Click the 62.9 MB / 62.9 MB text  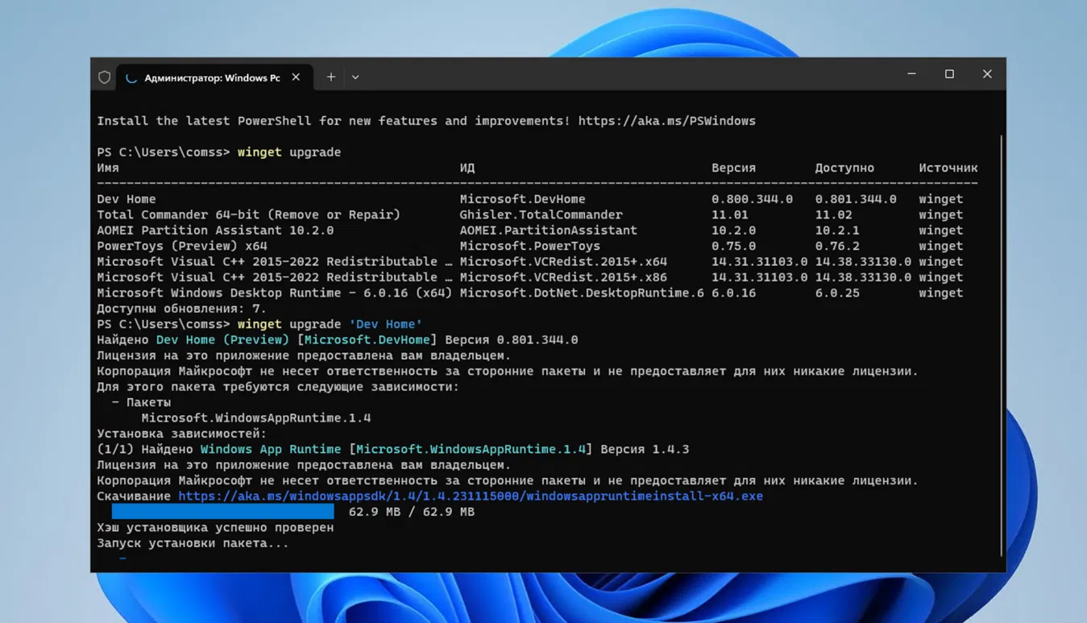412,512
